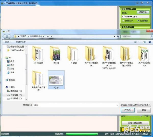Viewport: 153px width, 137px height.
Task: Click the back navigation arrow
Action: point(5,36)
